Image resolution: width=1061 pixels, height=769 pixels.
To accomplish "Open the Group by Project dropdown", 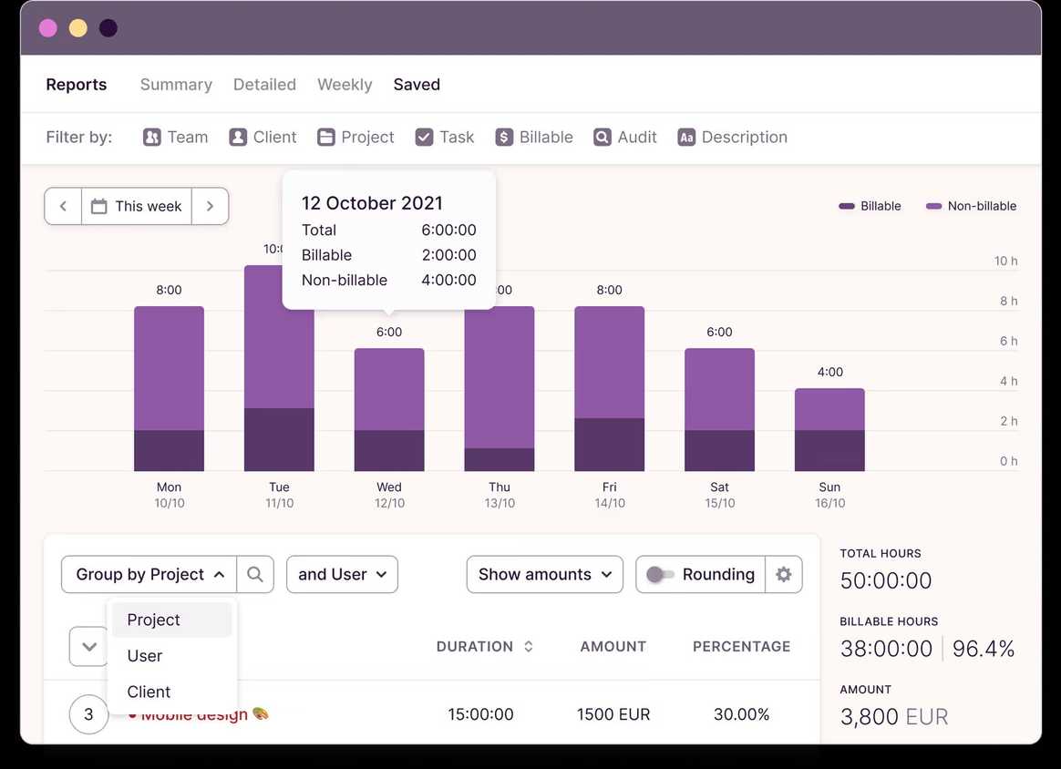I will tap(149, 574).
